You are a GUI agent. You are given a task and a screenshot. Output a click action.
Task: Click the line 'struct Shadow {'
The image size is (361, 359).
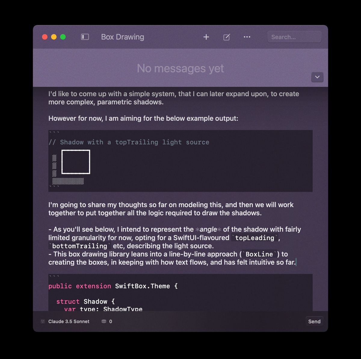click(x=85, y=301)
